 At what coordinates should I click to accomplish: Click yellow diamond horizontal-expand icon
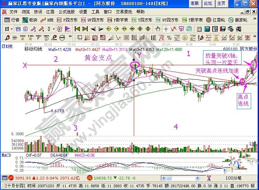click(x=124, y=29)
